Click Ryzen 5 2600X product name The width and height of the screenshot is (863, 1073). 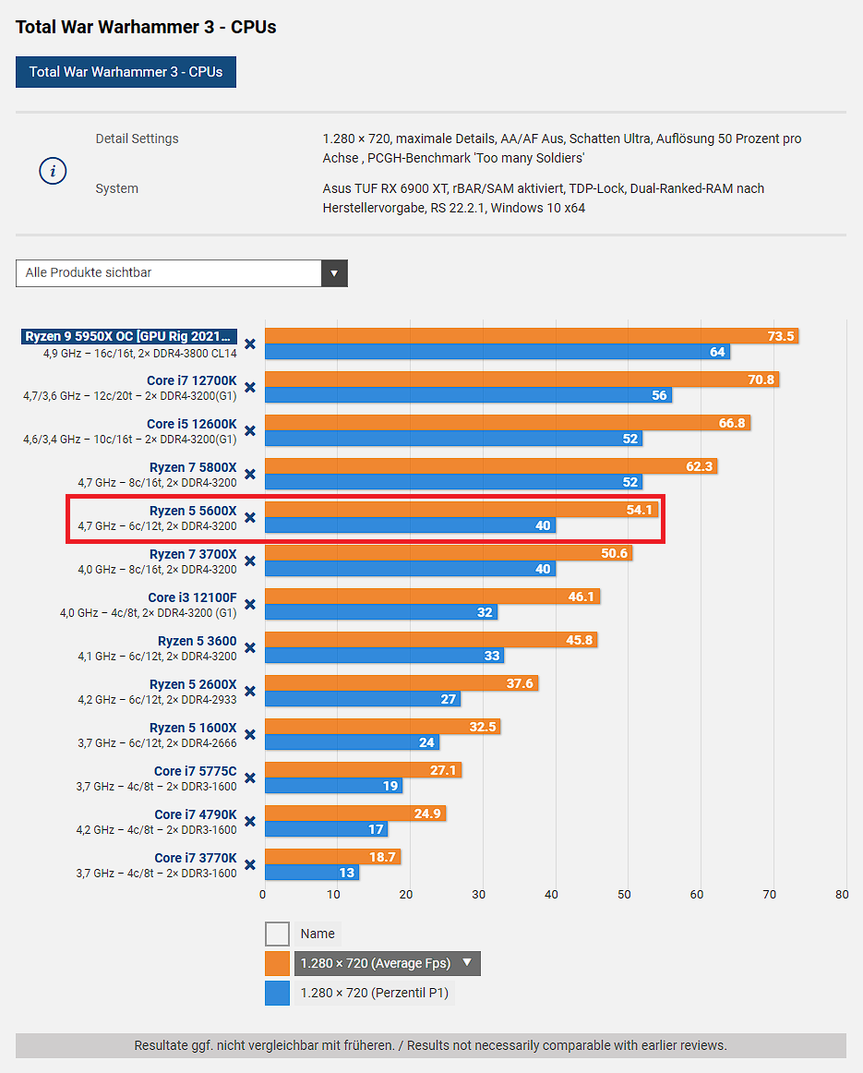193,684
